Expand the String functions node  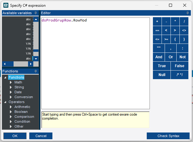[x=11, y=87]
